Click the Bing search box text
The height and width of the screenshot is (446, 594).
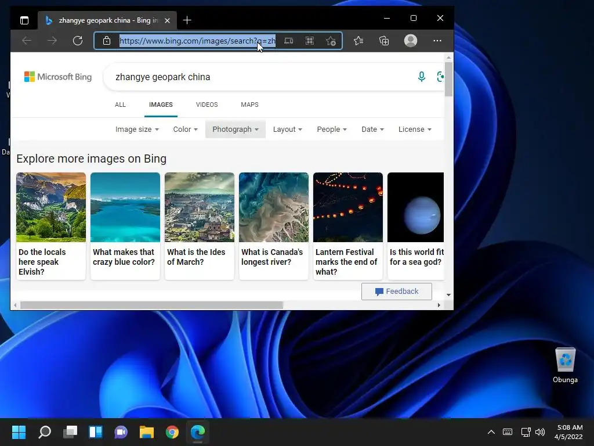point(163,77)
